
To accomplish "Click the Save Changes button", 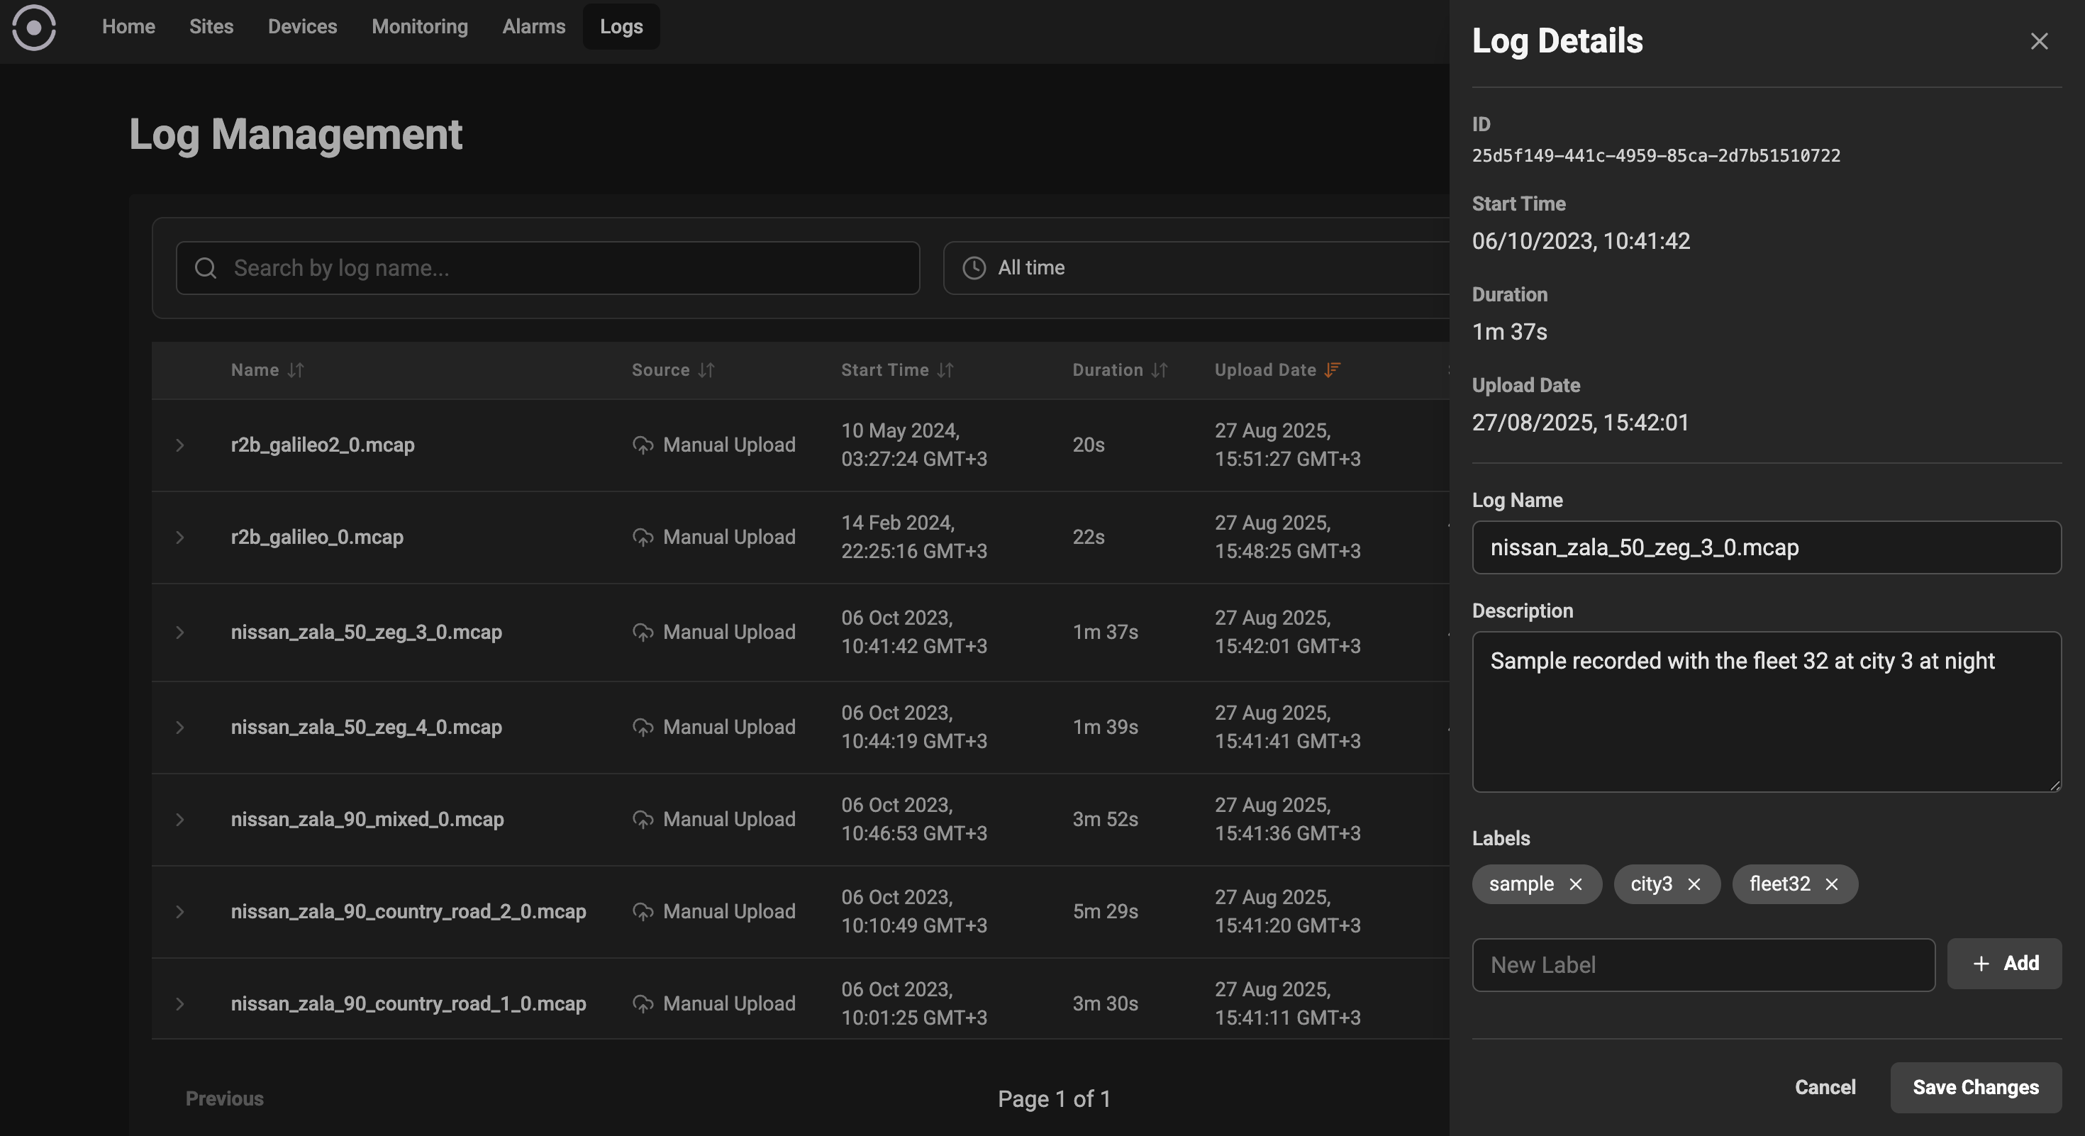I will click(1975, 1086).
